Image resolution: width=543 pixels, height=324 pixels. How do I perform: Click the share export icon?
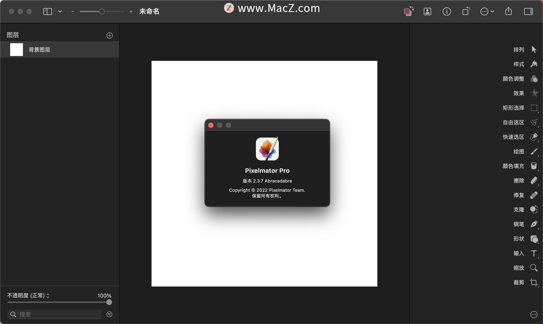coord(508,11)
